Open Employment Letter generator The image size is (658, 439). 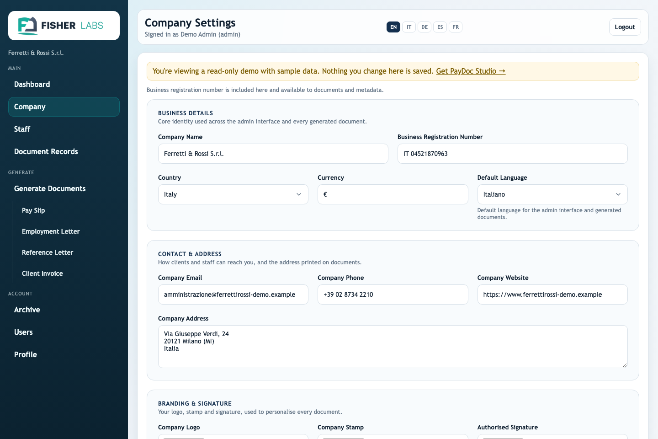click(68, 231)
